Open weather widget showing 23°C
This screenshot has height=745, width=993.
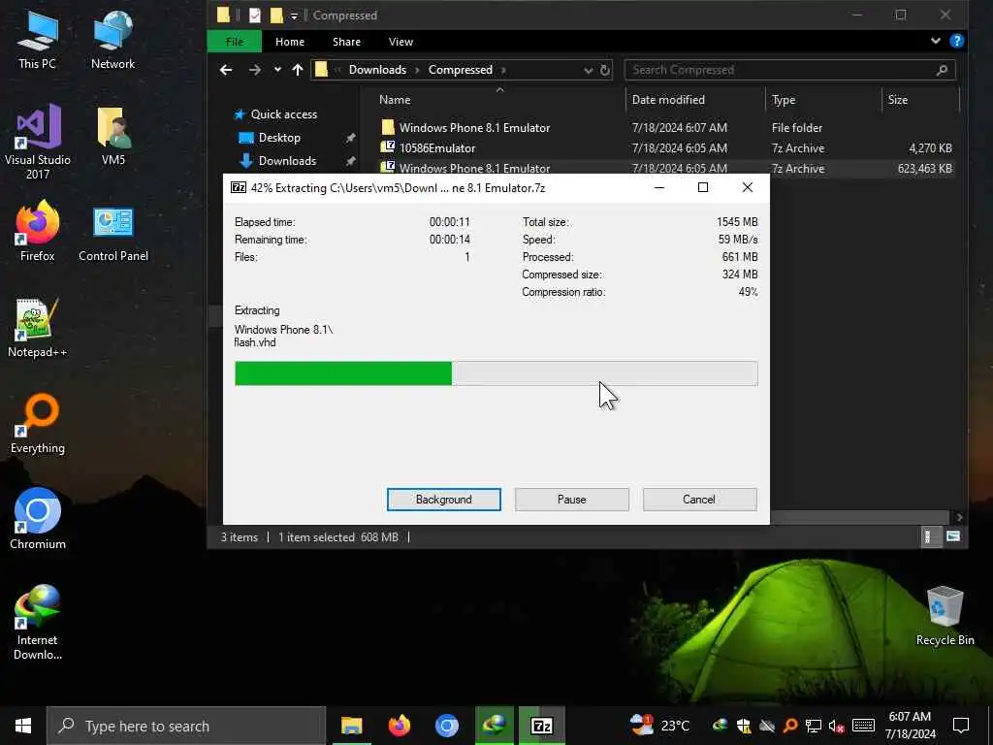tap(659, 725)
